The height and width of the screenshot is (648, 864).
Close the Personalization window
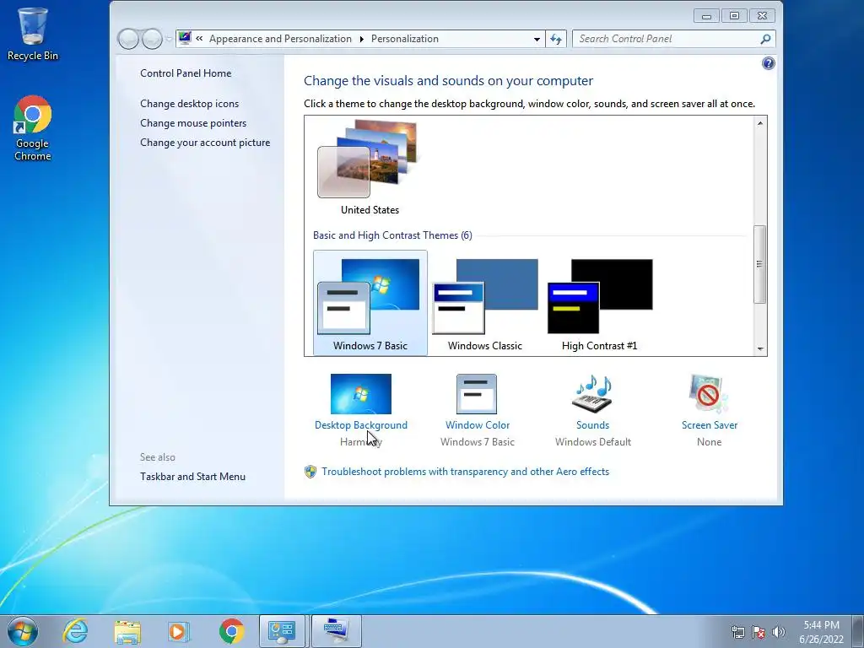pyautogui.click(x=762, y=16)
